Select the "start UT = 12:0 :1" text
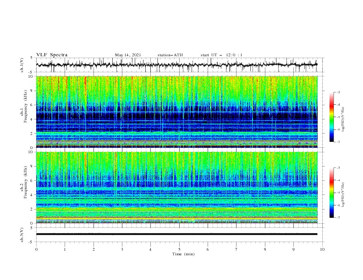This screenshot has height=280, width=363. pos(221,55)
